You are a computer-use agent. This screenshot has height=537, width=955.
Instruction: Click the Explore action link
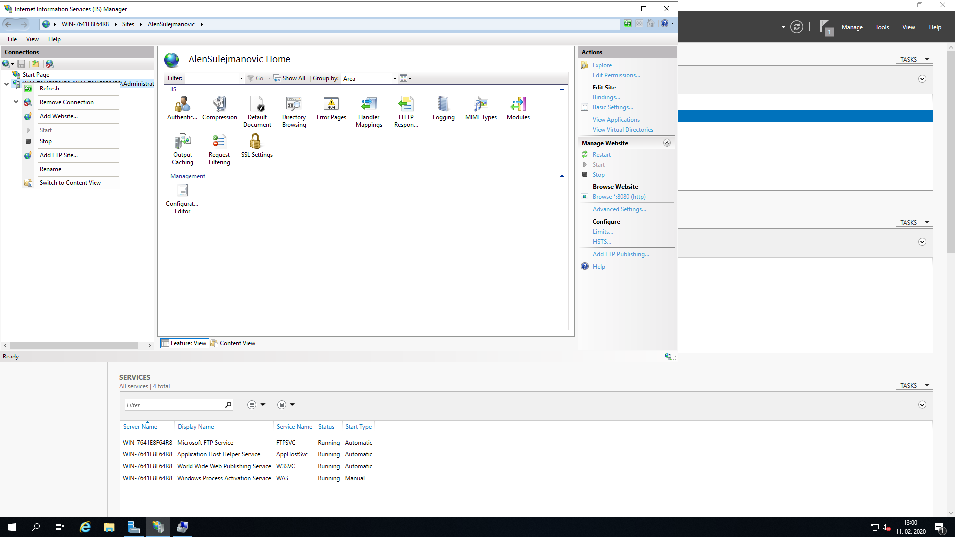(602, 65)
